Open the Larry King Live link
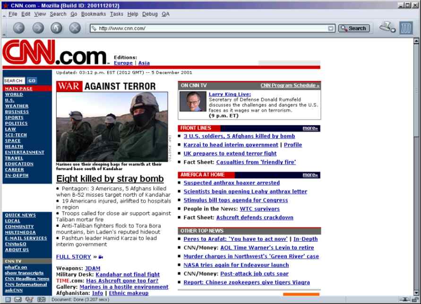Viewport: 421px width, 304px height. coord(230,94)
